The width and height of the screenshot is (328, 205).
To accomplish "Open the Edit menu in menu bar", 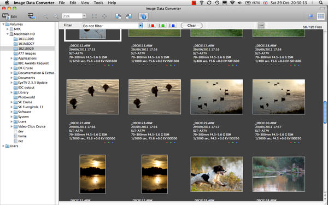I will 73,3.
